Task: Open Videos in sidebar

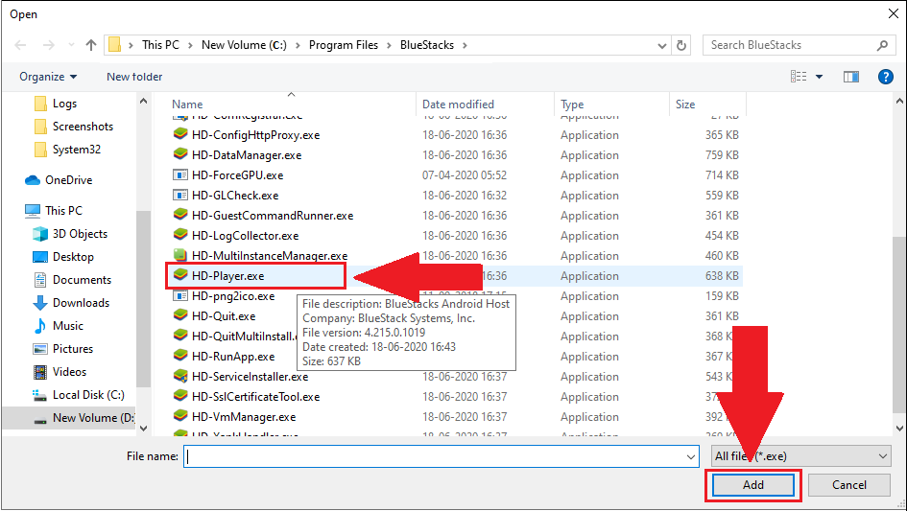Action: coord(60,372)
